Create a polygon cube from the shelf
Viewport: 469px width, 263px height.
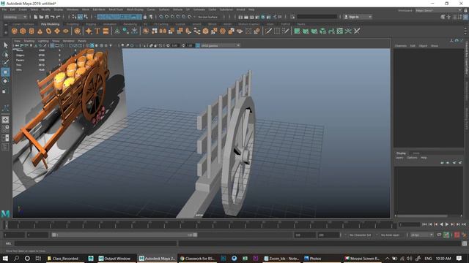point(23,31)
